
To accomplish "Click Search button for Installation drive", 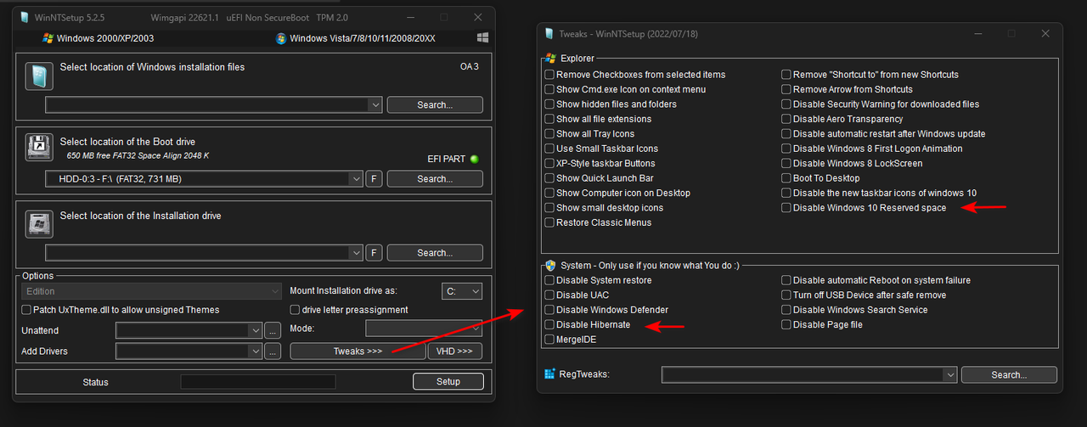I will (x=435, y=253).
